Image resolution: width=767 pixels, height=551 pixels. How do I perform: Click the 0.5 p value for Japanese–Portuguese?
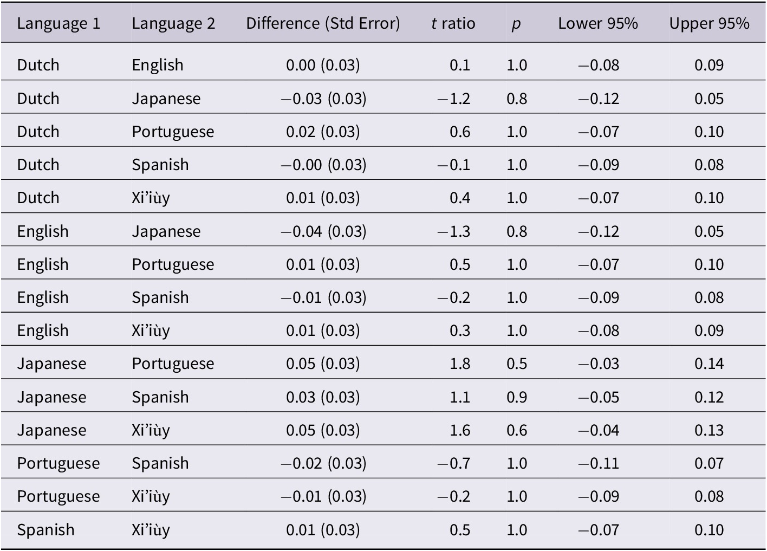click(x=517, y=364)
